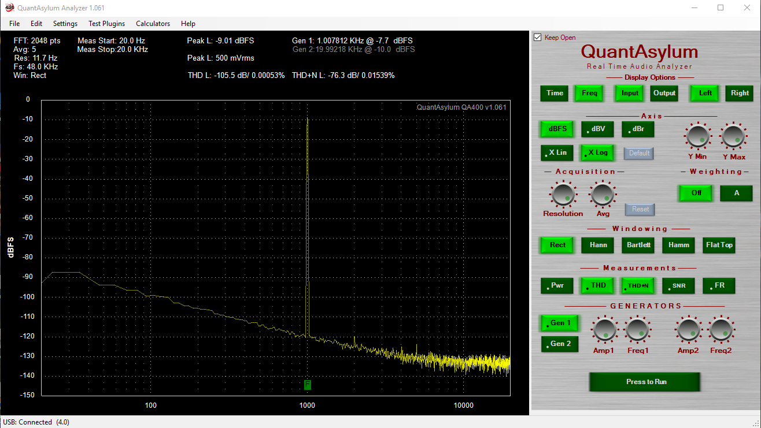Open the Calculators menu
This screenshot has height=428, width=761.
pos(153,24)
